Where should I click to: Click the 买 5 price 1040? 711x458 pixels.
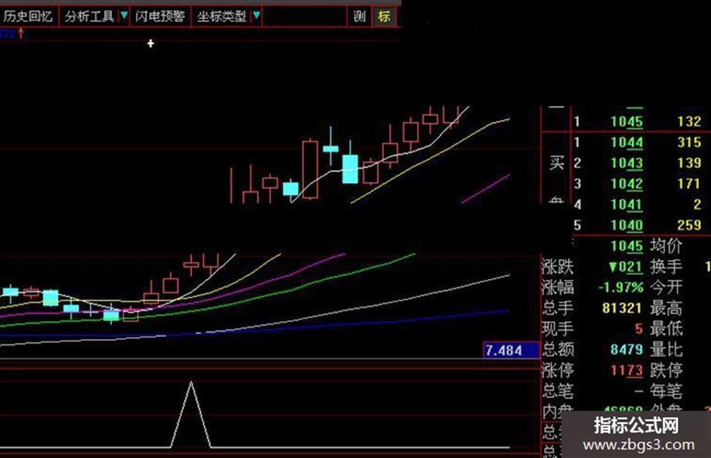[x=627, y=225]
